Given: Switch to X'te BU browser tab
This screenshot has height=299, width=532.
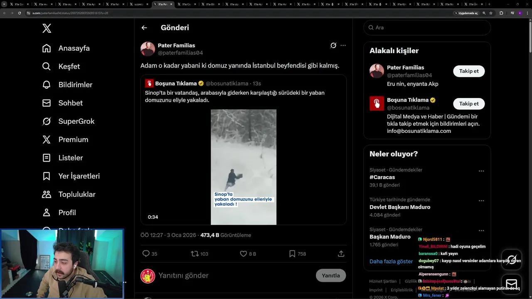Looking at the screenshot, I should (426, 4).
